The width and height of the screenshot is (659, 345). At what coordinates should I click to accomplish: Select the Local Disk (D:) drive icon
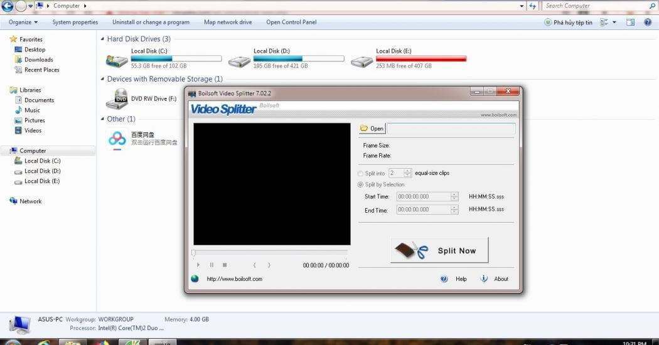[x=239, y=61]
